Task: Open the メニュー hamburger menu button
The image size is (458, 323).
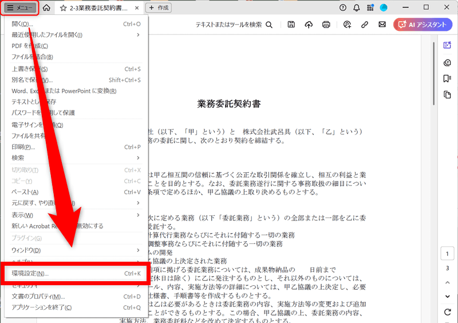Action: tap(19, 8)
